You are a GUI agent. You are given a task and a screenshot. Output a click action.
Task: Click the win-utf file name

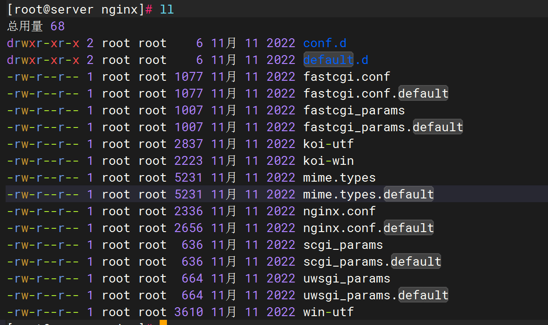click(x=328, y=312)
